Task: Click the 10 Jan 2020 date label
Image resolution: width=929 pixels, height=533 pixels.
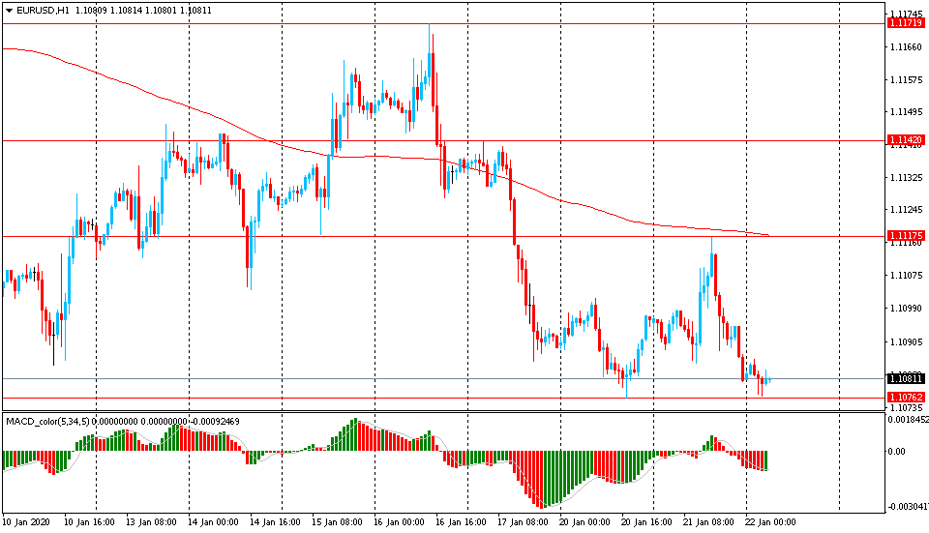Action: (26, 521)
